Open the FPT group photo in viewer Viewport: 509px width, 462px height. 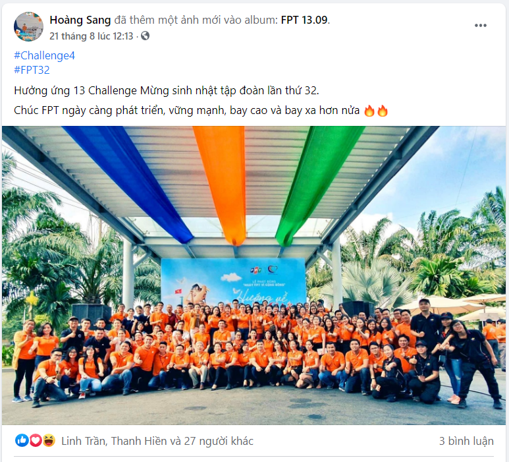pos(254,275)
